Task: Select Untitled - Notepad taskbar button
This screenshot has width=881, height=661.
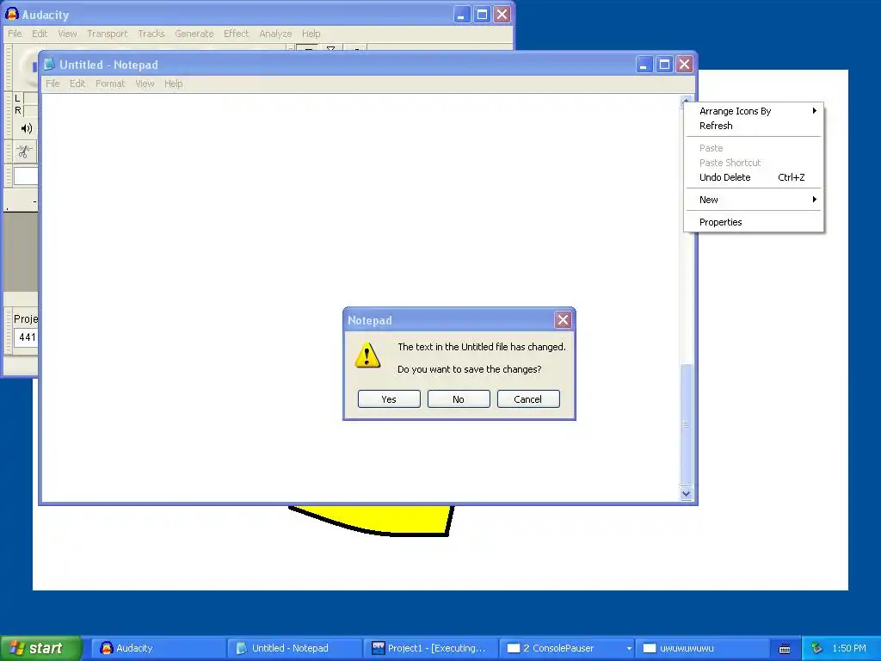Action: coord(294,648)
